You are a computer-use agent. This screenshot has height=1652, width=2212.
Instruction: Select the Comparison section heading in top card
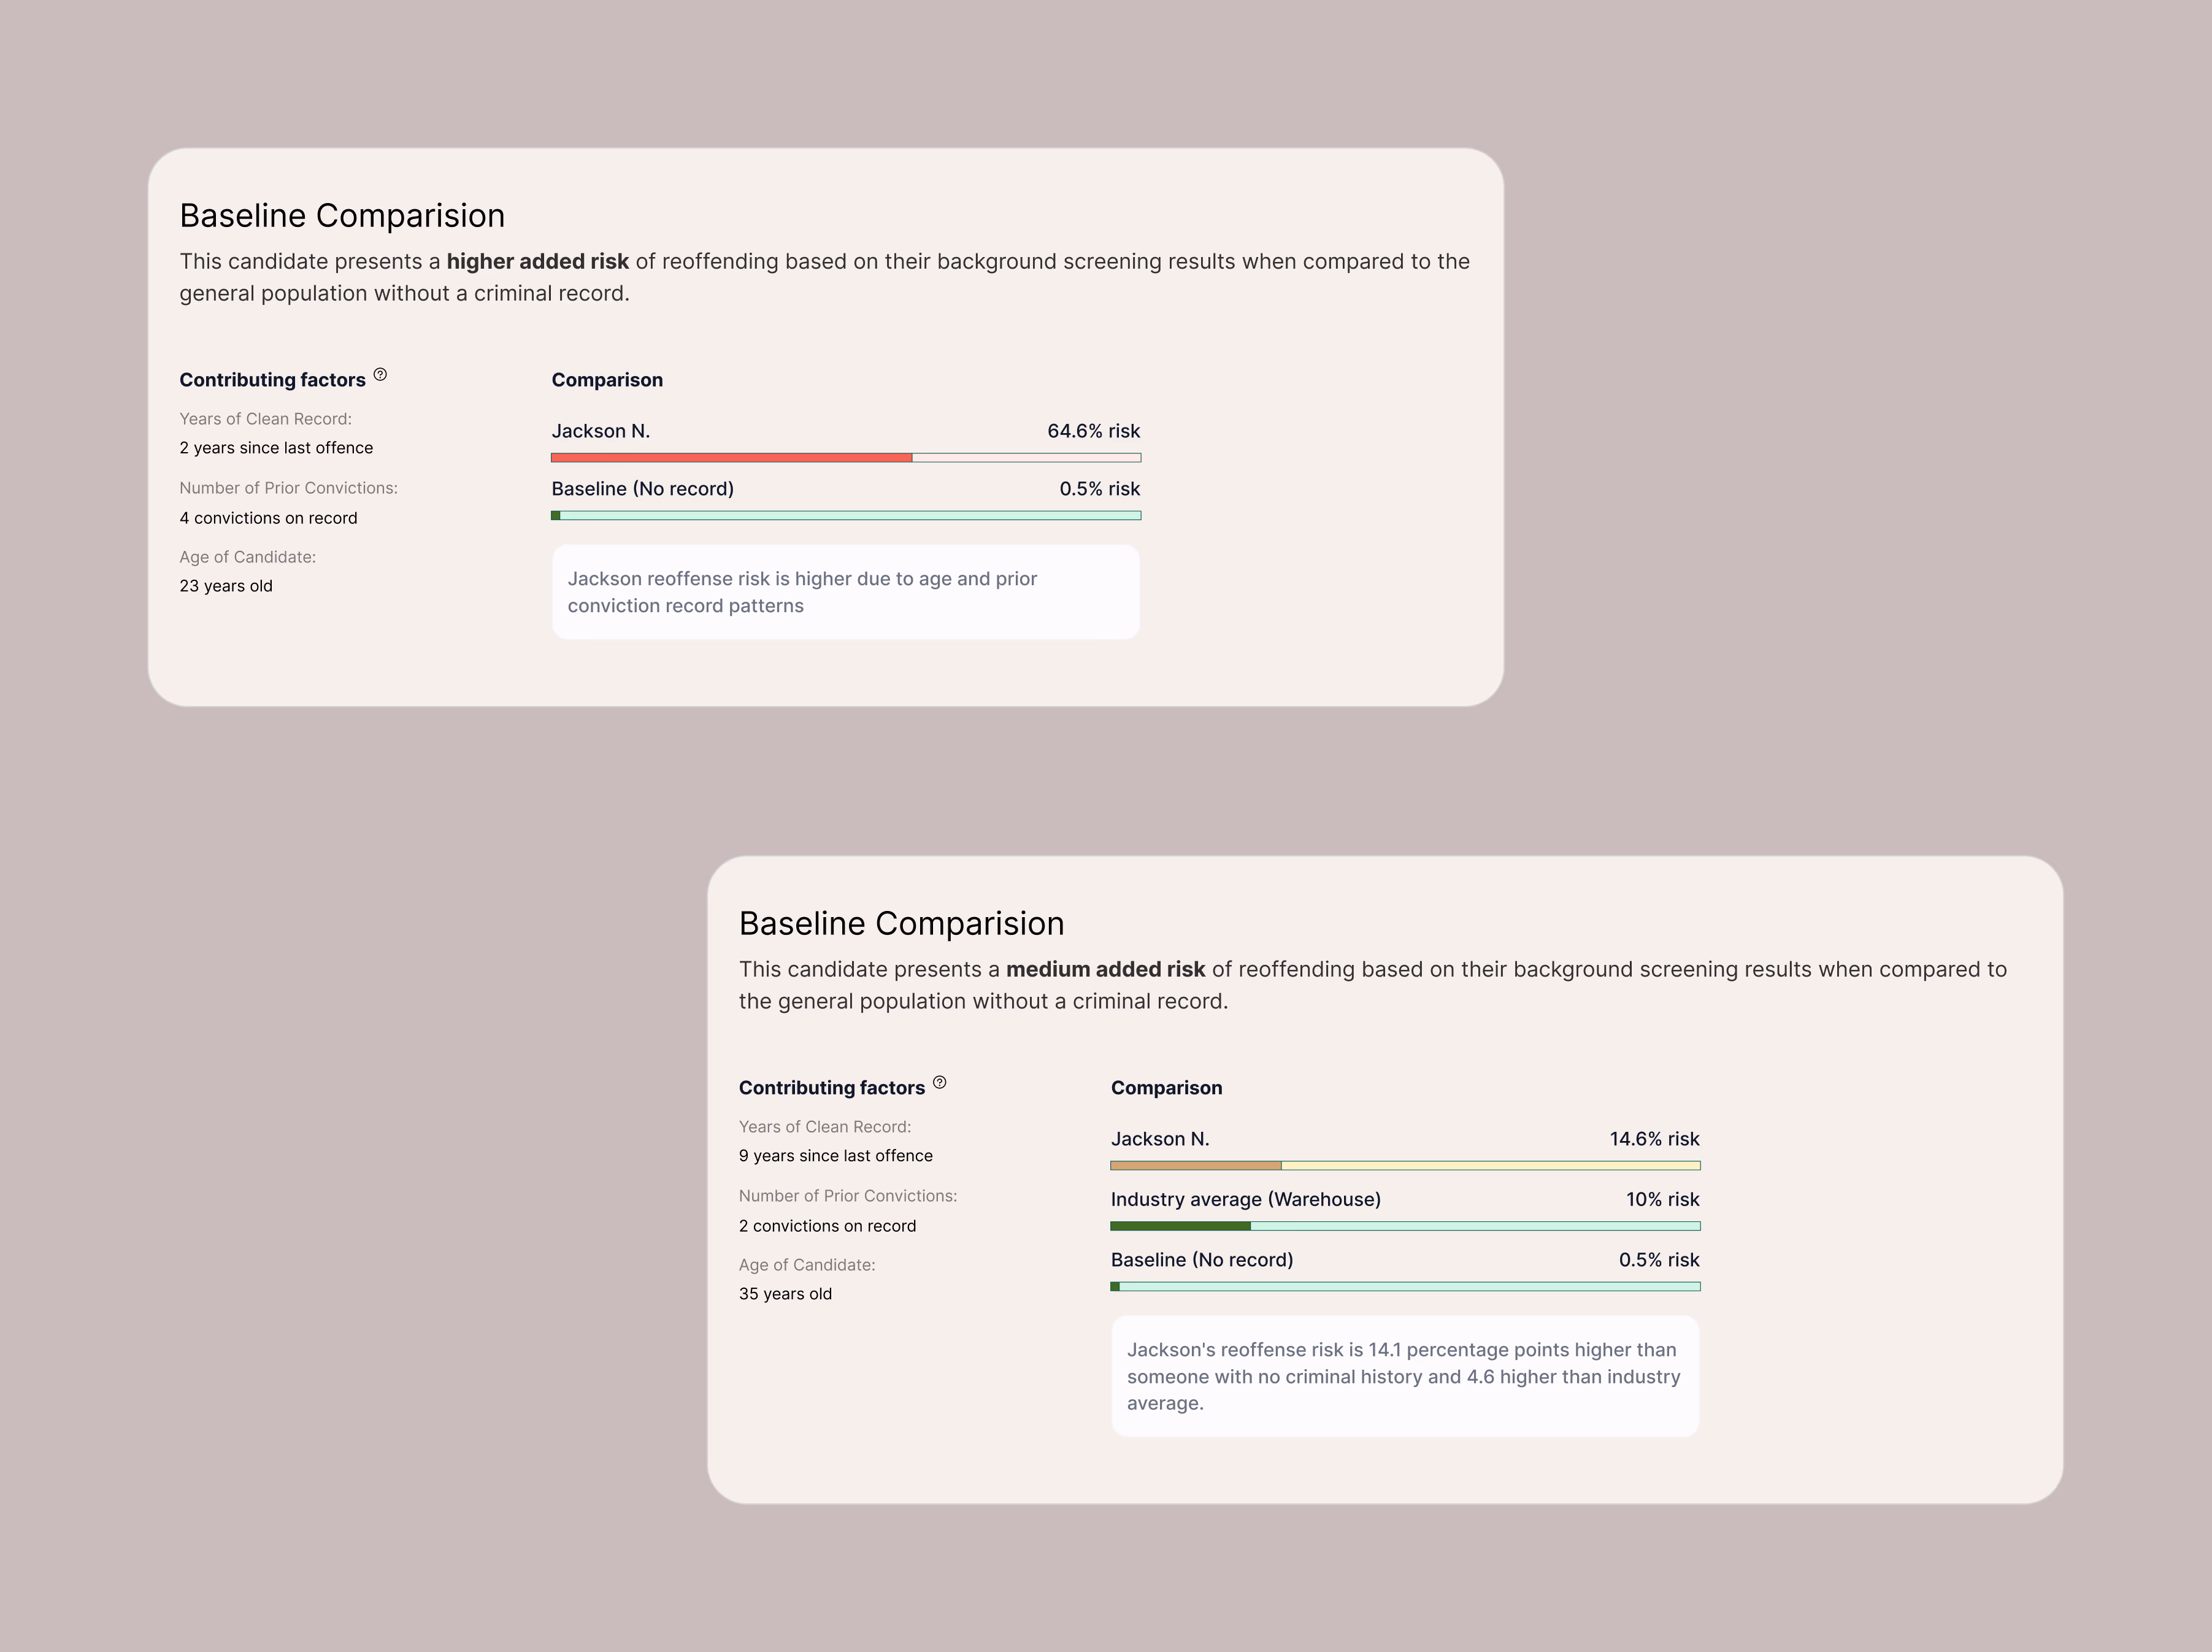click(x=607, y=380)
